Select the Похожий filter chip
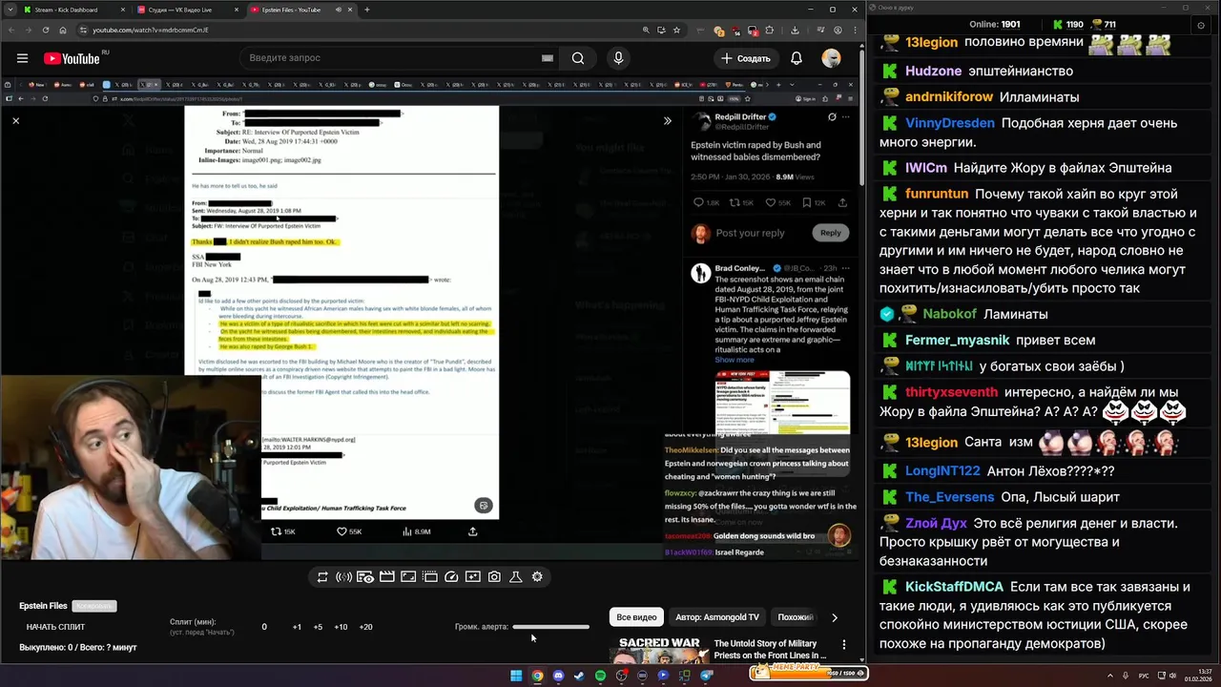 pyautogui.click(x=796, y=617)
